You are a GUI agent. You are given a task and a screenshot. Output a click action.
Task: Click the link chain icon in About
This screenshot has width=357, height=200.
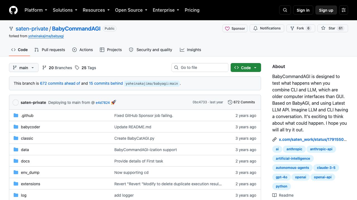274,139
